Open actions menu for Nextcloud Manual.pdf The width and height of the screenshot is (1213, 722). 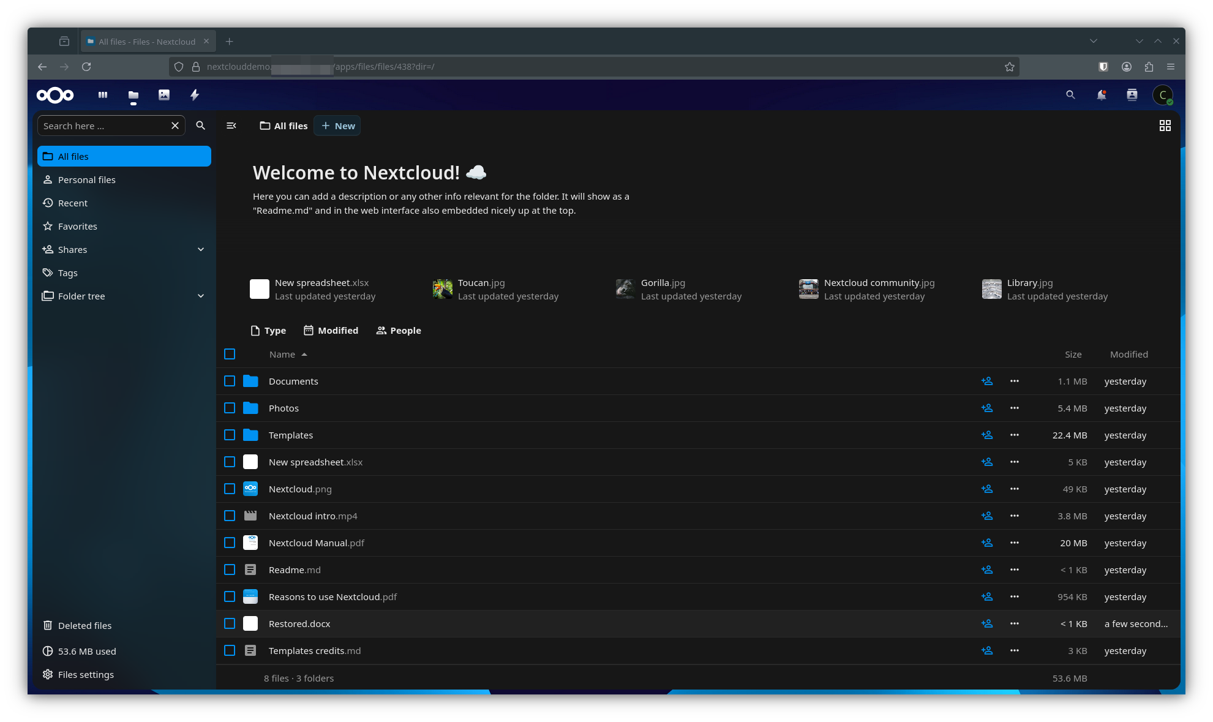click(x=1014, y=543)
